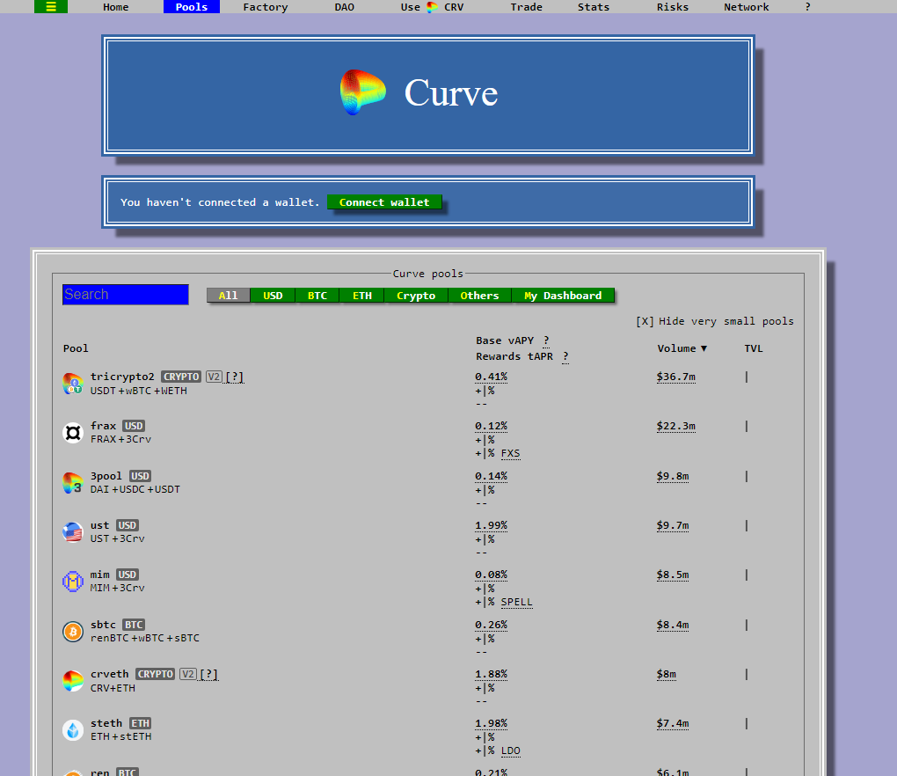Click the Rewards tAPR help question mark
The image size is (897, 776).
coord(565,356)
